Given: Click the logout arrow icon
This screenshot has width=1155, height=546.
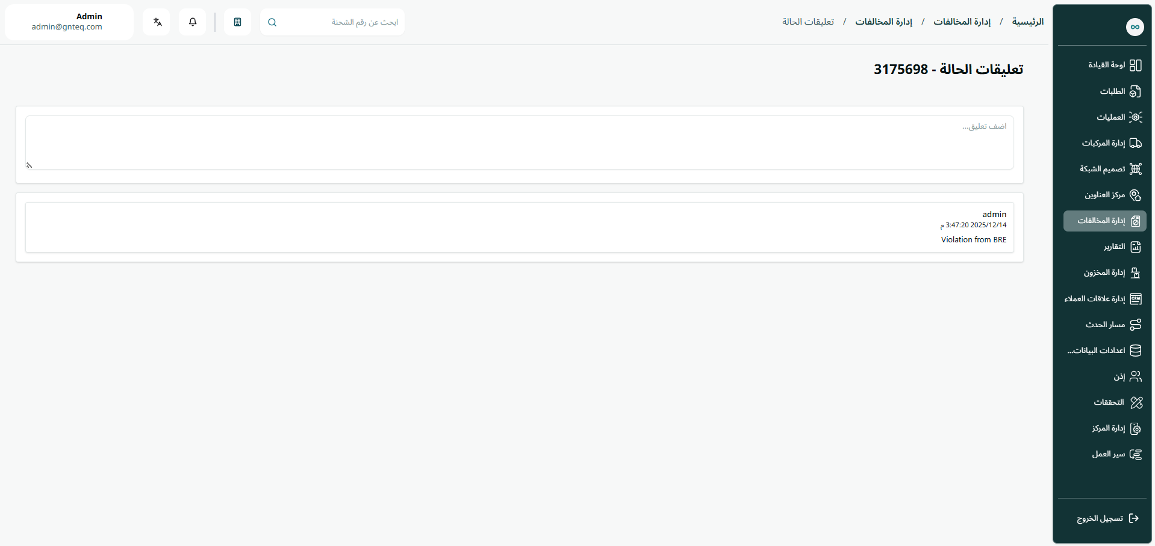Looking at the screenshot, I should point(1134,518).
